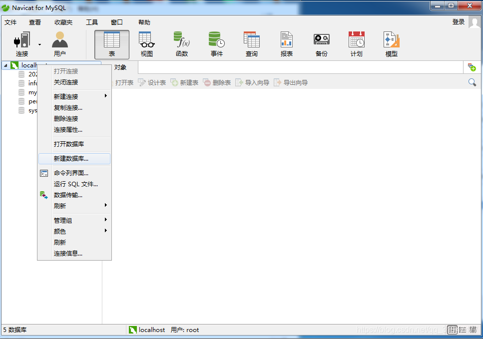
Task: Select the database starting with 202 in tree
Action: click(28, 74)
